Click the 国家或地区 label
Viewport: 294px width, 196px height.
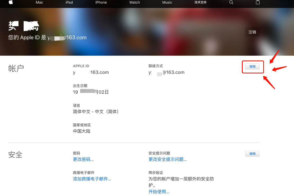[82, 125]
